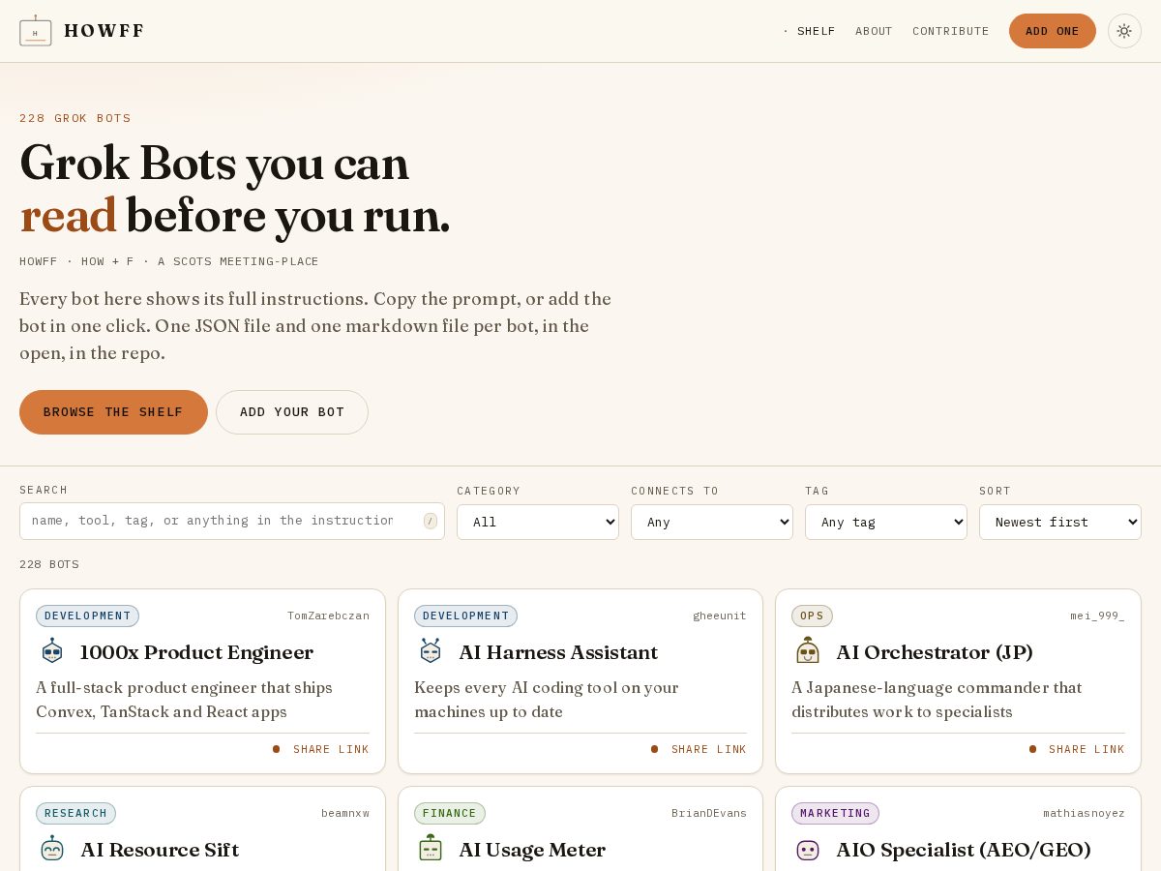This screenshot has width=1161, height=871.
Task: Click the 1000x Product Engineer description text
Action: click(184, 700)
